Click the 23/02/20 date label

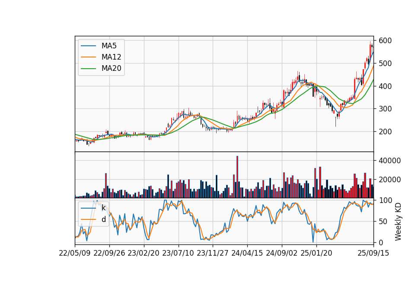pyautogui.click(x=144, y=253)
